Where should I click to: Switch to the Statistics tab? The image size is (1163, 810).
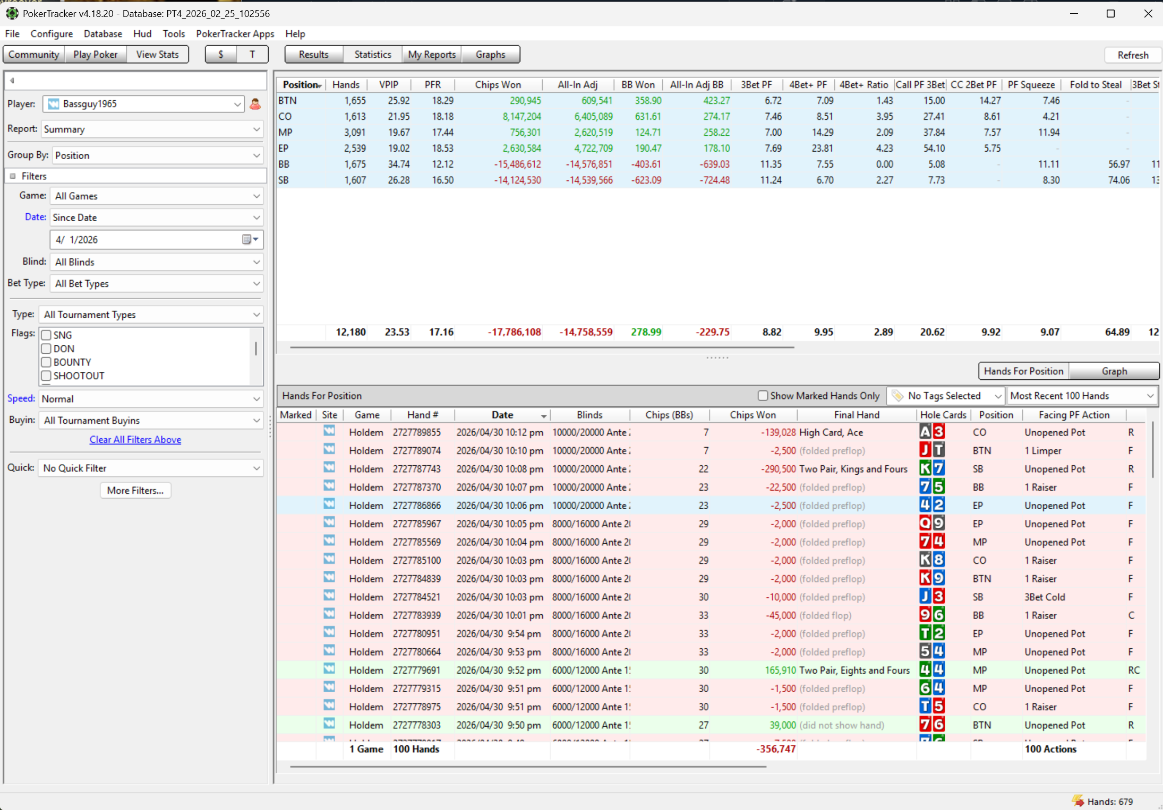(373, 54)
